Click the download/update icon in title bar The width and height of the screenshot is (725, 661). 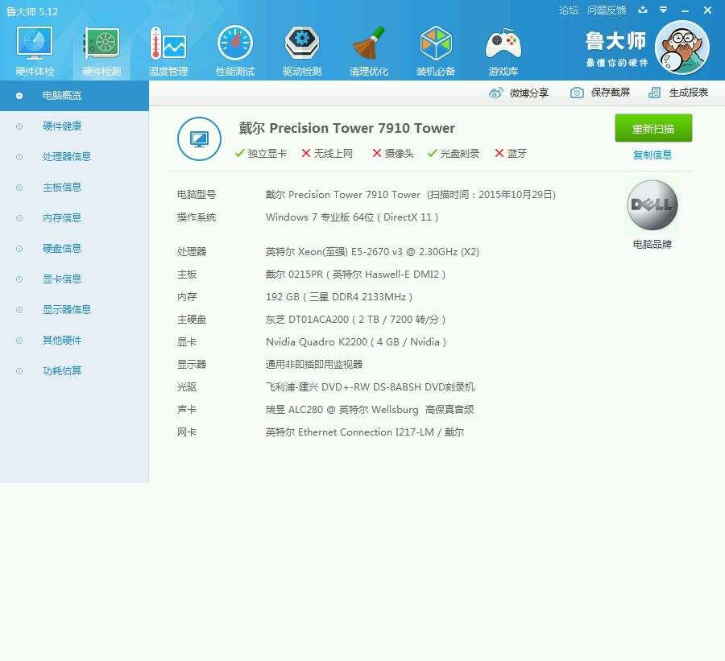tap(643, 10)
